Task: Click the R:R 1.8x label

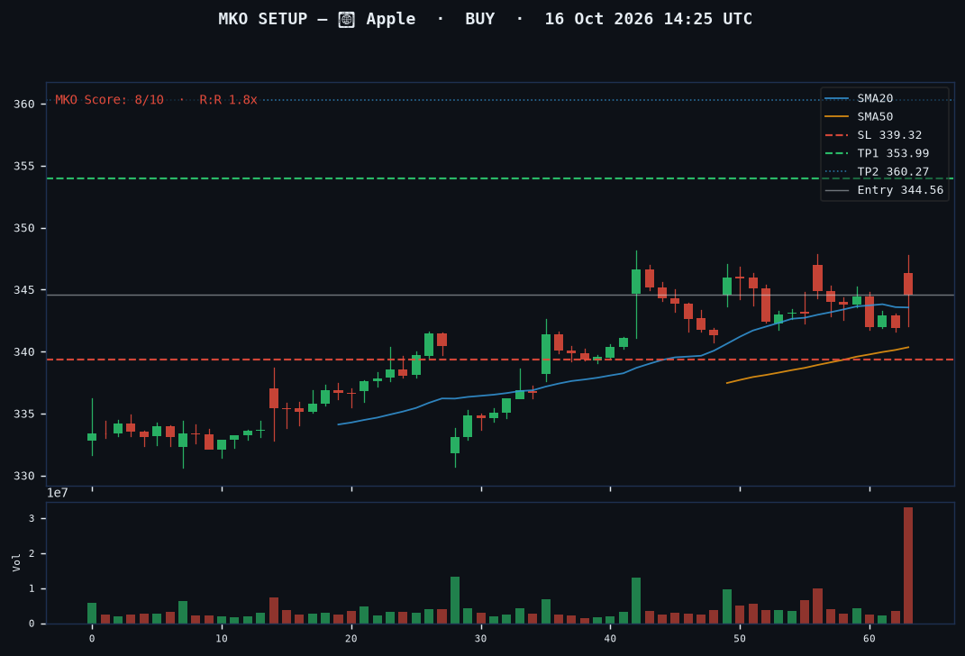Action: click(x=228, y=100)
